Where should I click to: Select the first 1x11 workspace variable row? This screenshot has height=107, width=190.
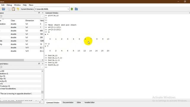[22, 48]
